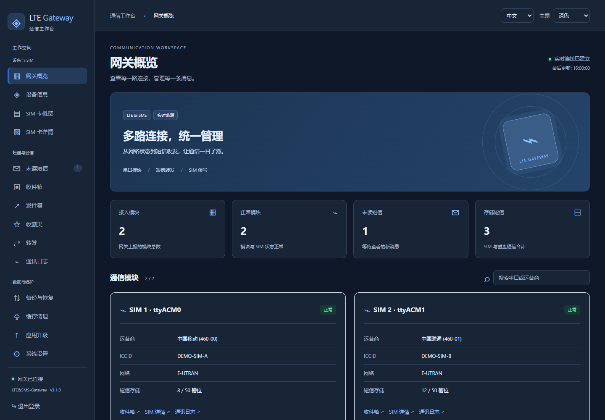This screenshot has width=605, height=420.
Task: Click the envelope icon on 未读短信 card
Action: click(x=455, y=213)
